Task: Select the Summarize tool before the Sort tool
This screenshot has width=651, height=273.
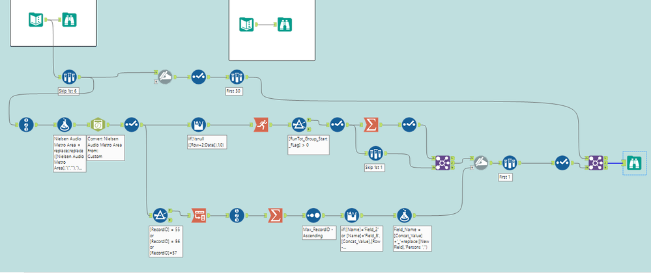Action: 275,215
